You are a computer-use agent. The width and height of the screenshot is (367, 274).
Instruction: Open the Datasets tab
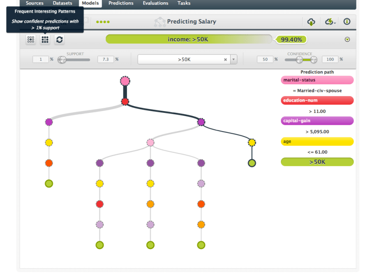(x=63, y=3)
